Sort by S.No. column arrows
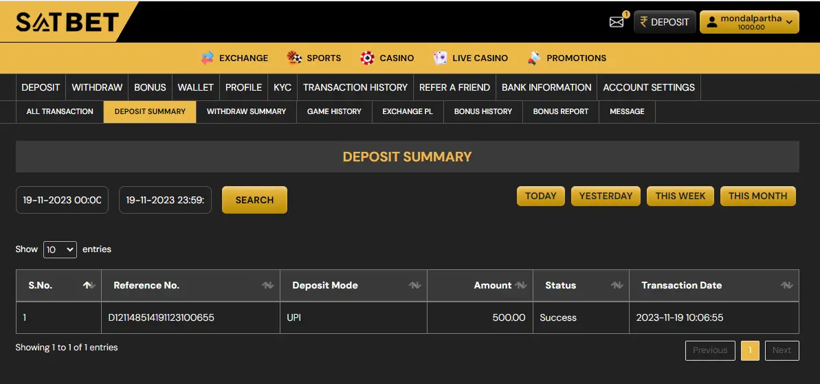The image size is (820, 384). pos(89,285)
